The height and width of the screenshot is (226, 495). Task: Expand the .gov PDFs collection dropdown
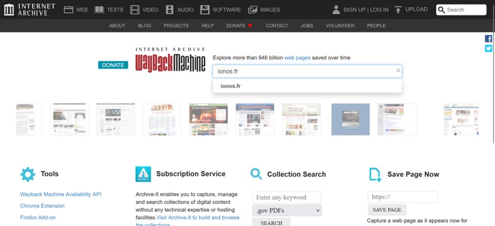pyautogui.click(x=287, y=210)
